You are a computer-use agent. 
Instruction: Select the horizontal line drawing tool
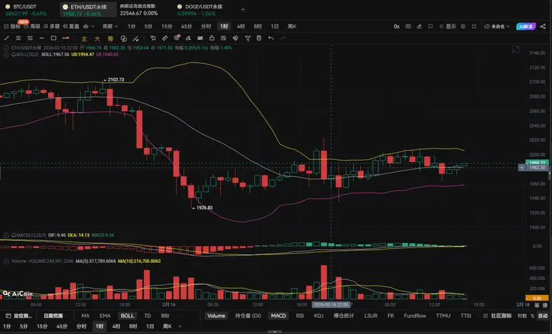42,38
